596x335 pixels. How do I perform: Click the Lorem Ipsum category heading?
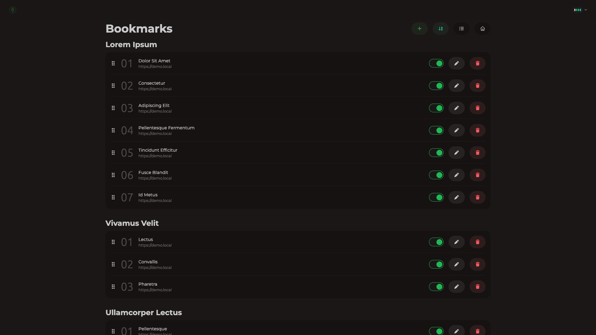tap(131, 45)
